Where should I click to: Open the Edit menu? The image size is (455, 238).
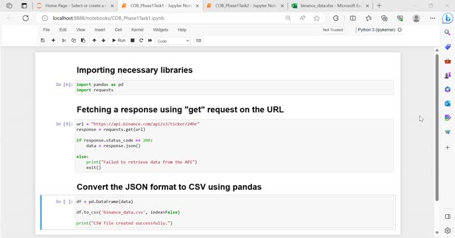pyautogui.click(x=63, y=30)
